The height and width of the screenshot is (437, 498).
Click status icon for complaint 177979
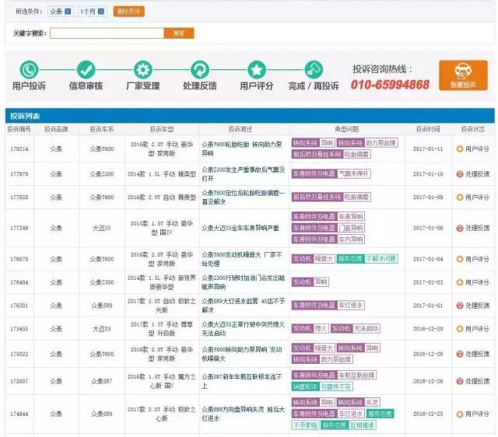(x=460, y=173)
